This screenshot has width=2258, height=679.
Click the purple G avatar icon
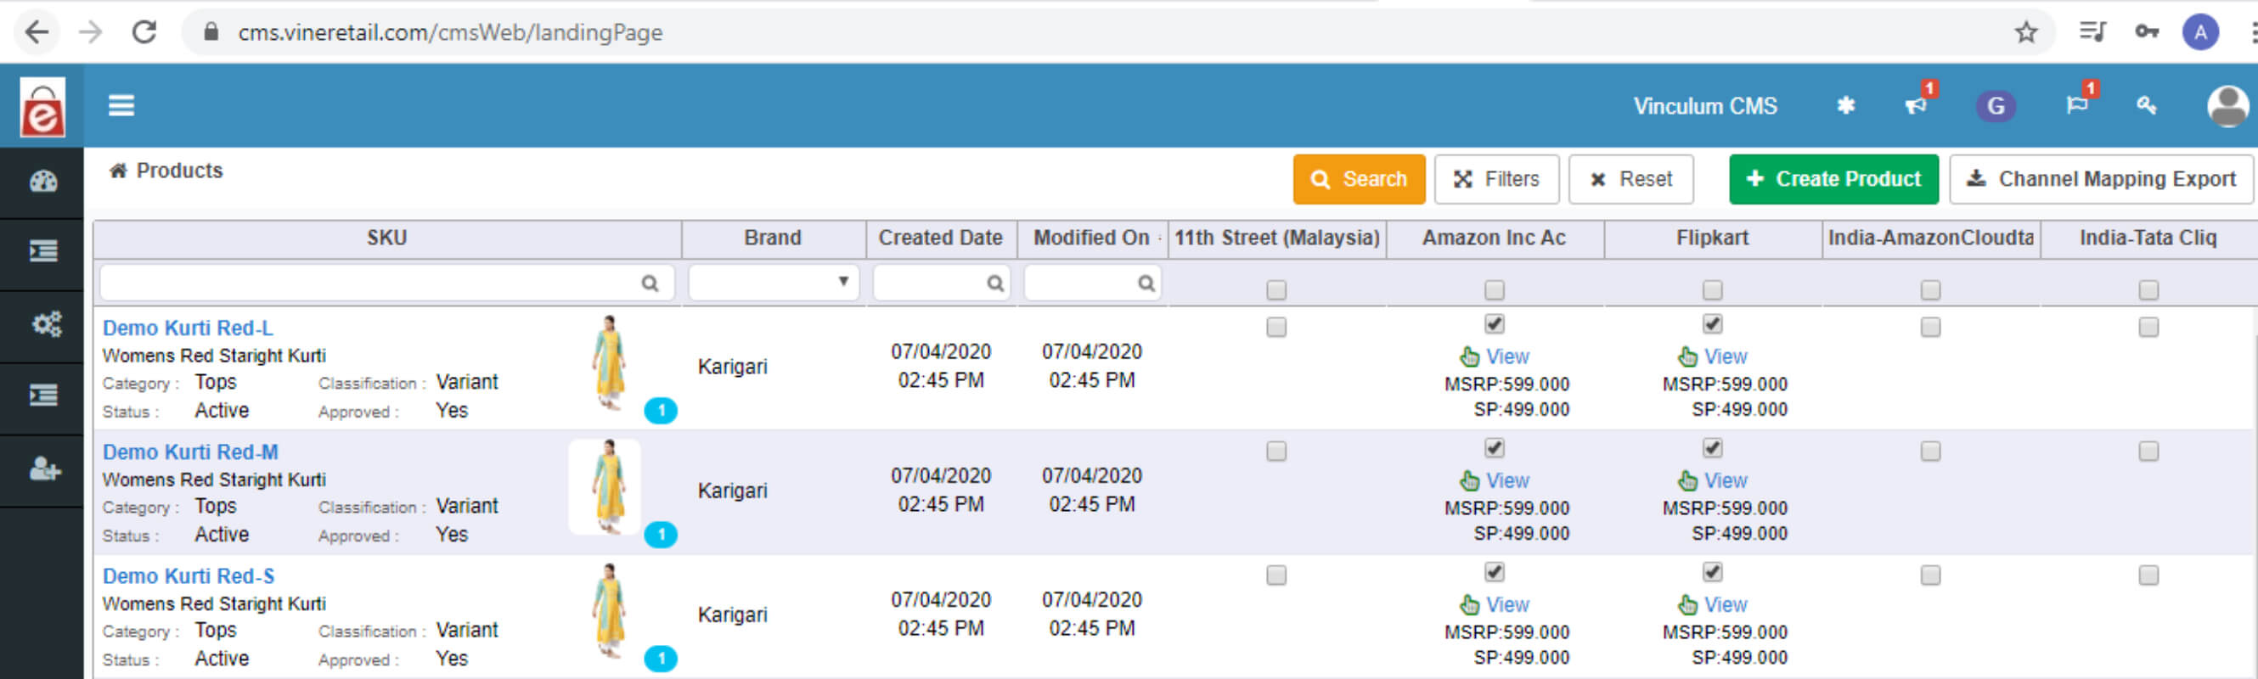click(1995, 106)
